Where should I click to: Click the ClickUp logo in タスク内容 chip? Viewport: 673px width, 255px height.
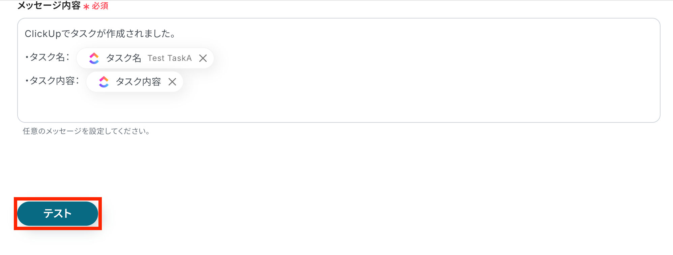point(104,82)
